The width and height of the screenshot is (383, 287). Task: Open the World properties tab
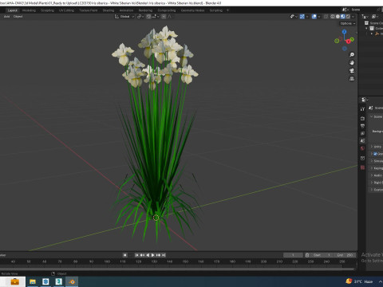point(362,148)
